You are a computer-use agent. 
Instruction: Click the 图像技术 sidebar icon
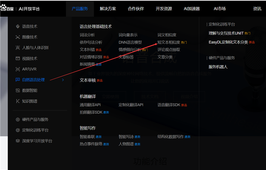(17, 37)
